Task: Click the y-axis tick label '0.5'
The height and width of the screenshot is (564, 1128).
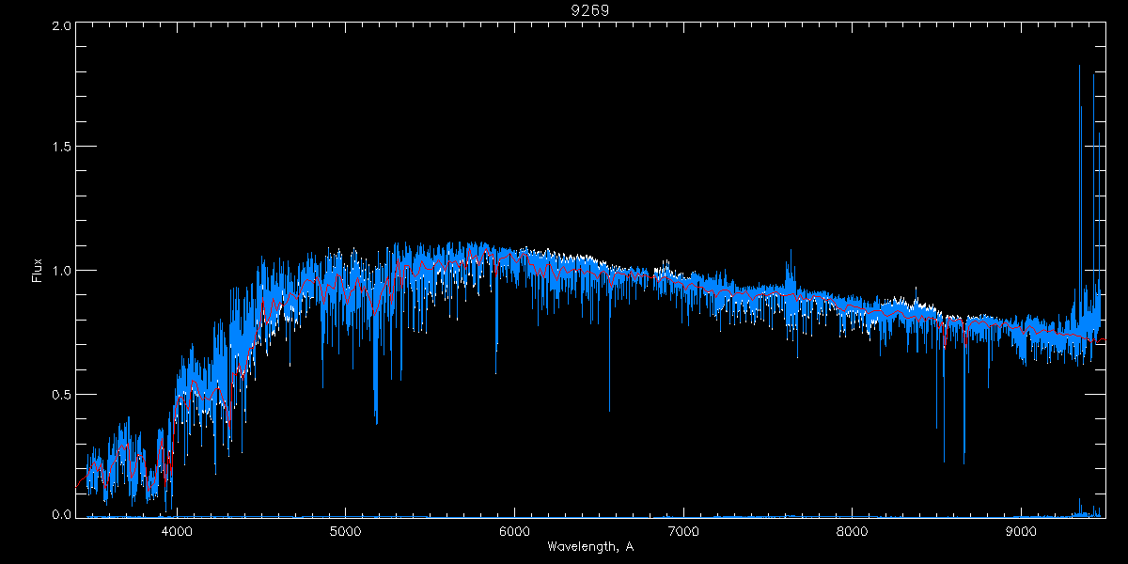Action: (x=61, y=394)
